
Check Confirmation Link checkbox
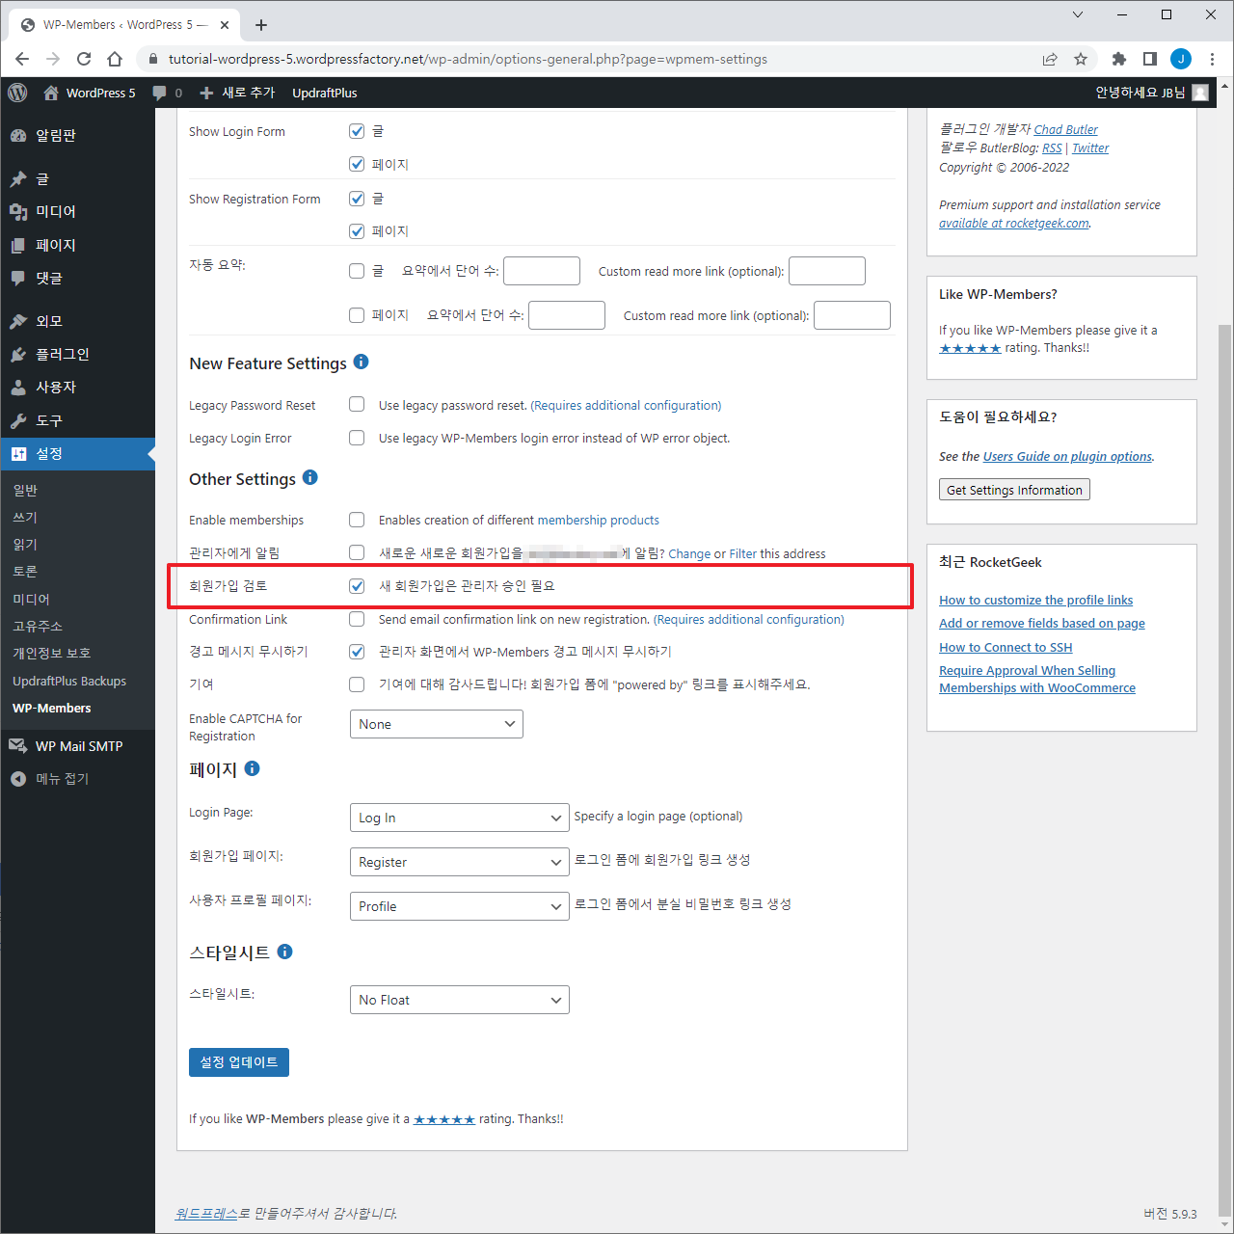coord(357,619)
